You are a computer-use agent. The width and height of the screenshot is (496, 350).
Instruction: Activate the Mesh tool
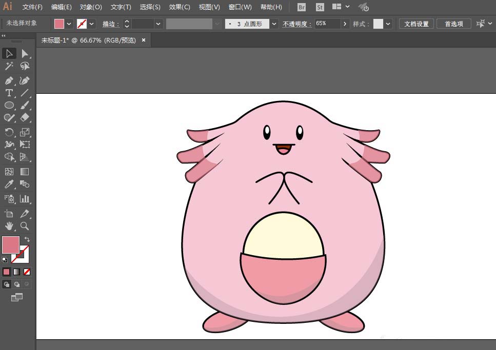point(9,171)
